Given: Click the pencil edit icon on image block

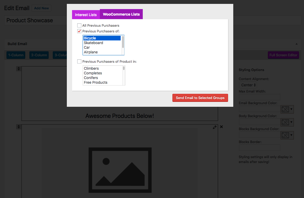Looking at the screenshot, I should click(215, 127).
